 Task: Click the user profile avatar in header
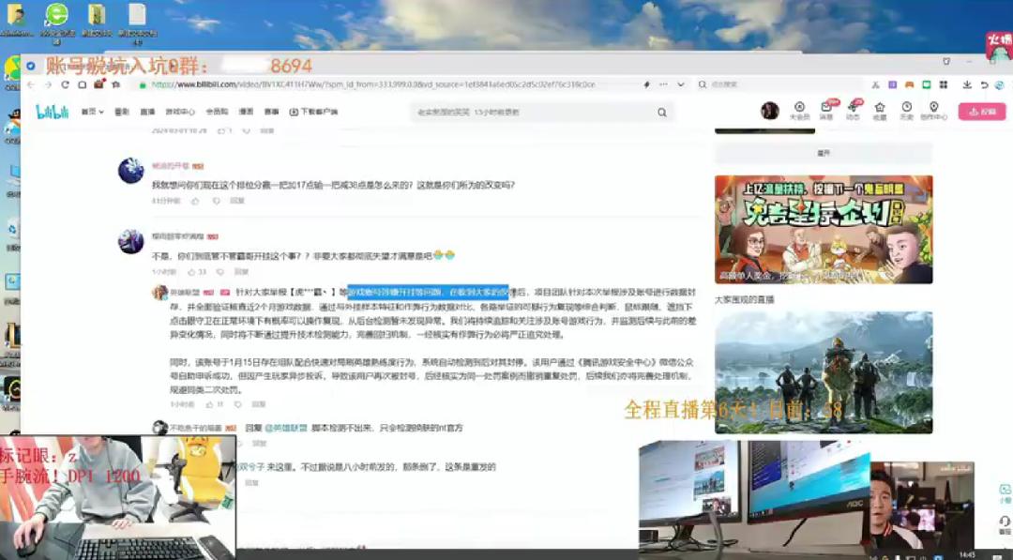pos(770,111)
